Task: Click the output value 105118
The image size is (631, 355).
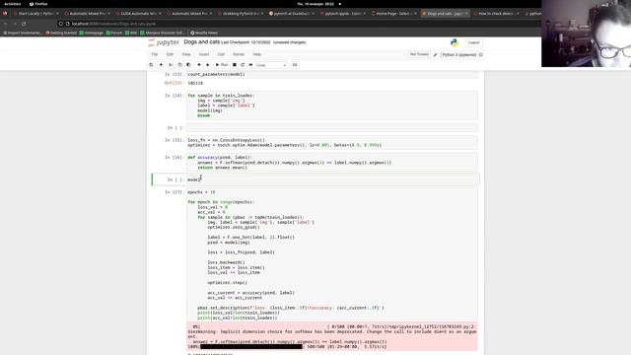Action: tap(195, 83)
